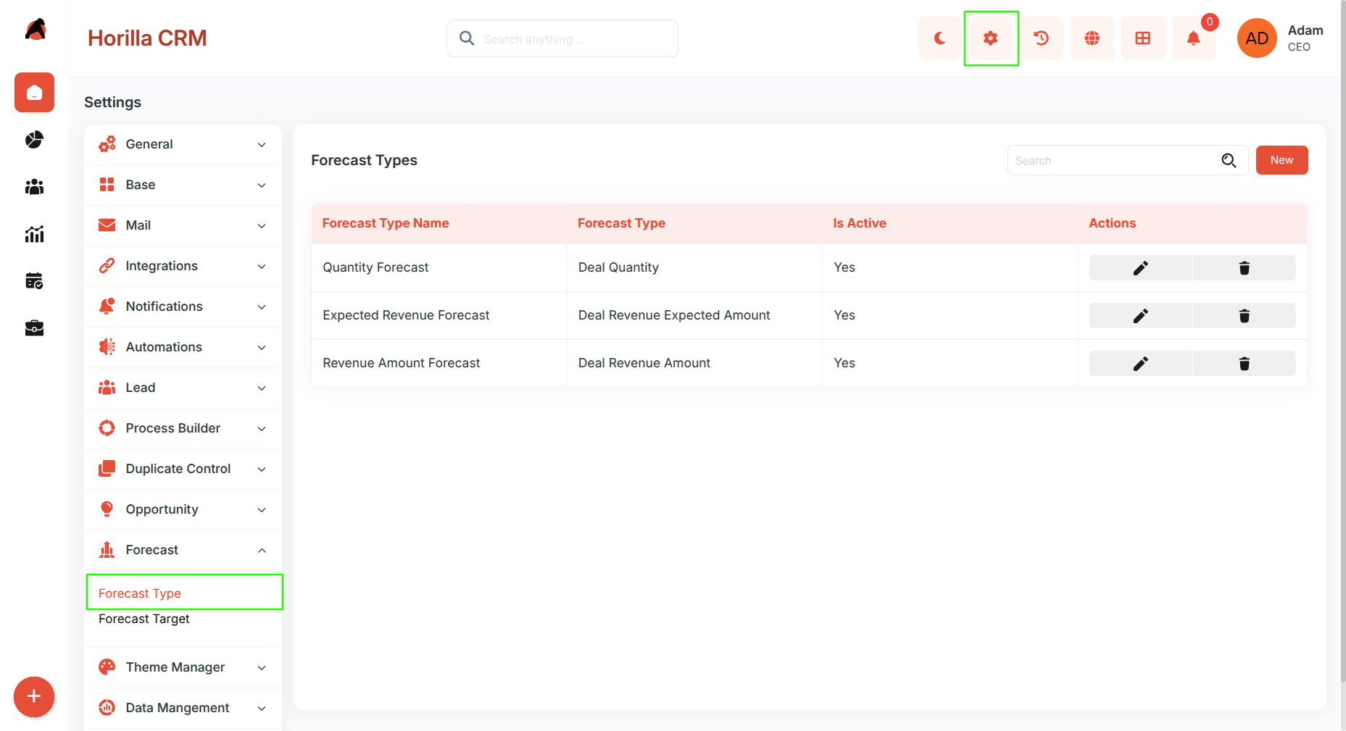Expand the Integrations section
This screenshot has height=731, width=1346.
[x=183, y=266]
